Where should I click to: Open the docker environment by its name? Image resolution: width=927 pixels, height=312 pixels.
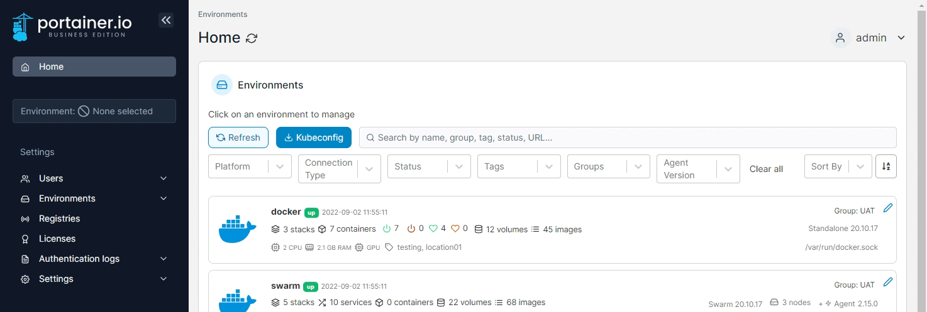[x=286, y=212]
